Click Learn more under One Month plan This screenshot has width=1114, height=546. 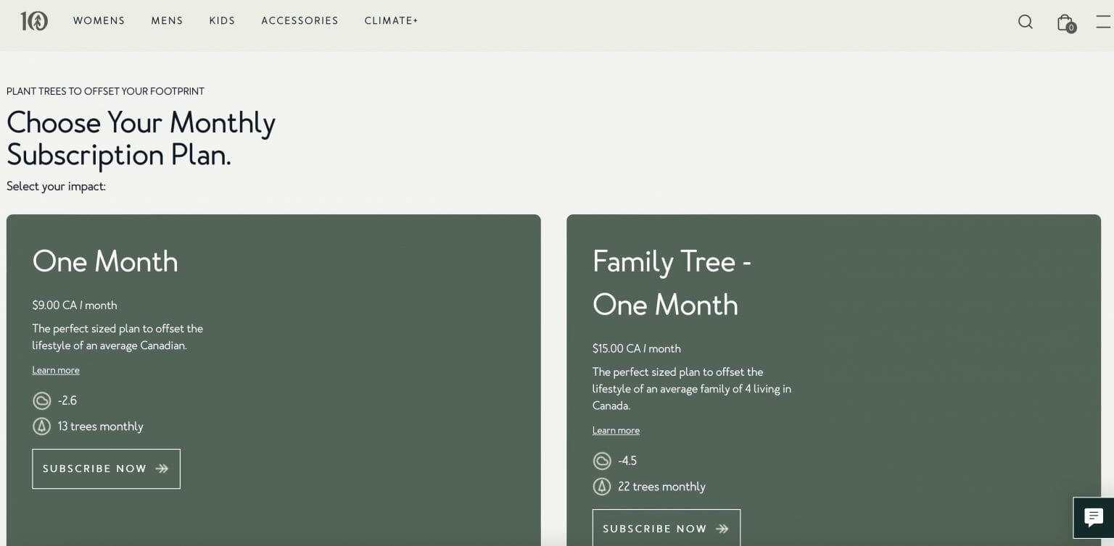56,370
